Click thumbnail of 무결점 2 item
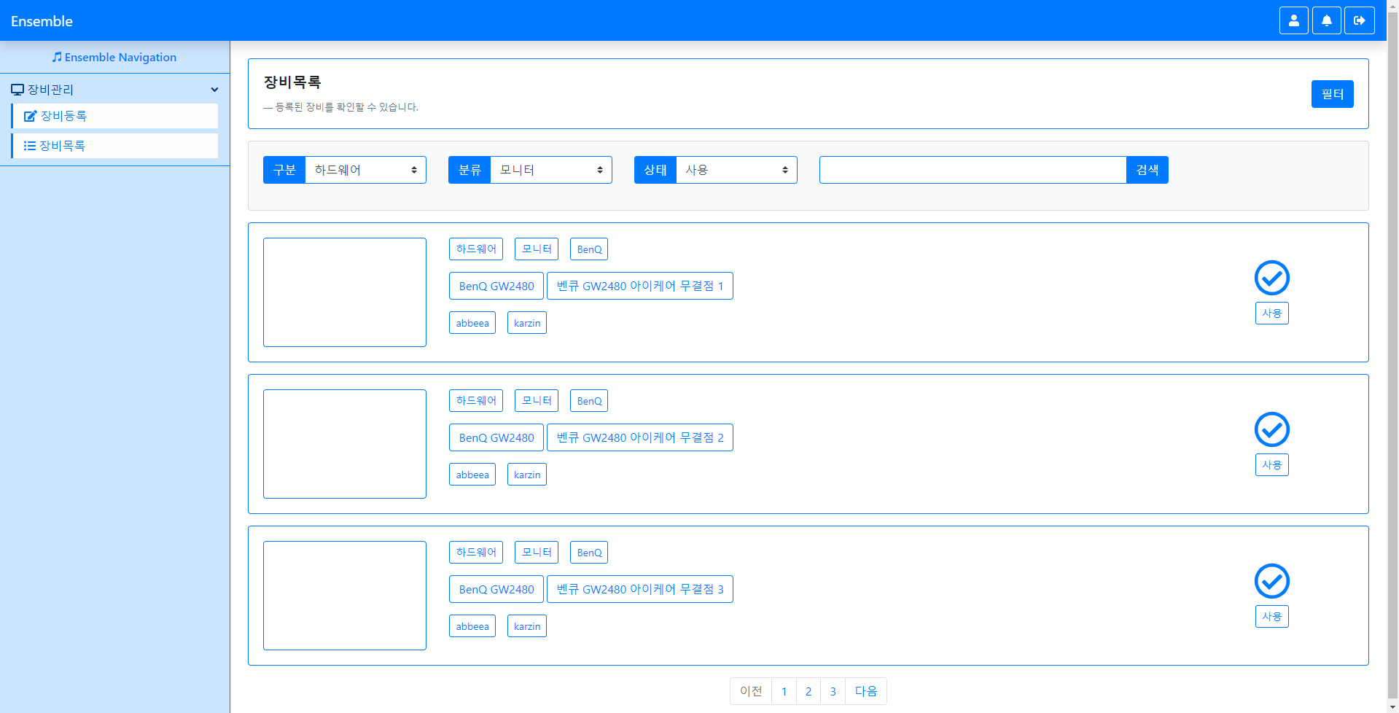The width and height of the screenshot is (1399, 713). pyautogui.click(x=345, y=444)
